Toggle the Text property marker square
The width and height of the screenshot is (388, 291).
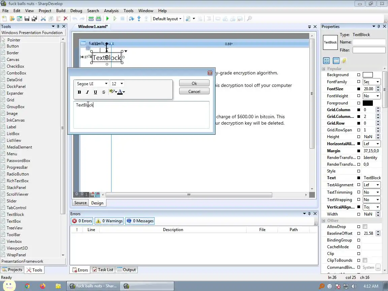(359, 178)
